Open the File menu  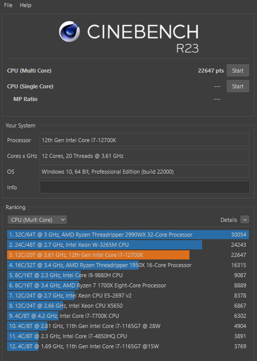click(x=8, y=5)
